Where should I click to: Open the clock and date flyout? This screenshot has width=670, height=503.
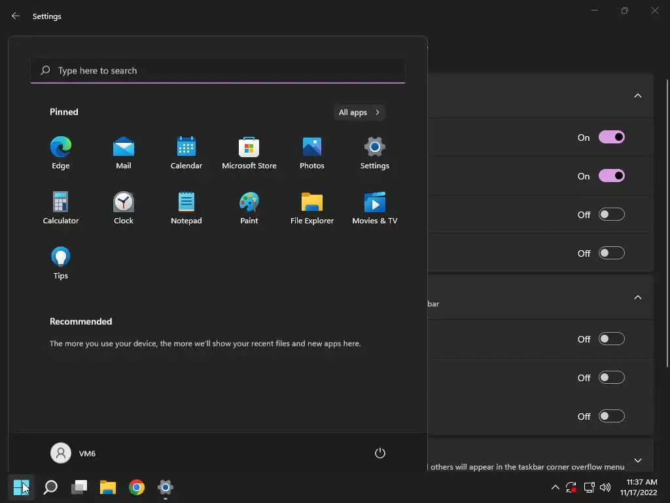coord(639,487)
